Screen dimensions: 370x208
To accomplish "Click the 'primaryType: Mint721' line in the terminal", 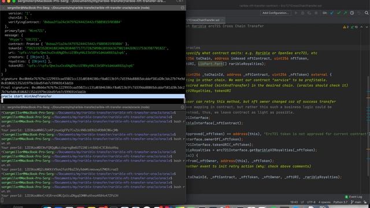I will (25, 31).
